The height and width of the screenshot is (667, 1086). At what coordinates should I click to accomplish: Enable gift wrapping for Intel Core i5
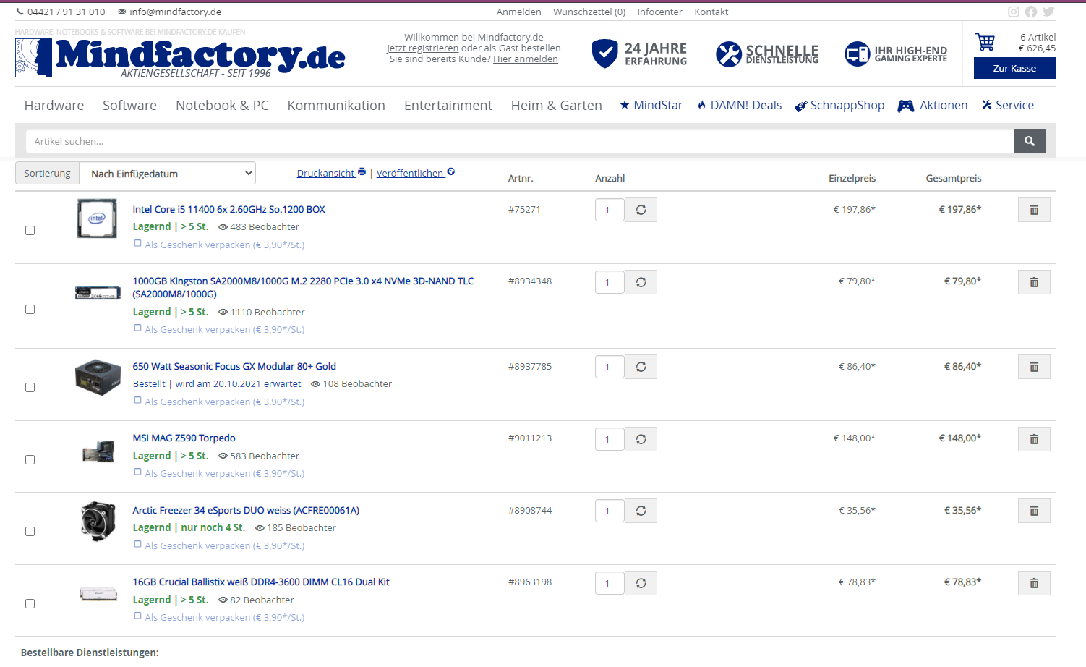click(137, 244)
